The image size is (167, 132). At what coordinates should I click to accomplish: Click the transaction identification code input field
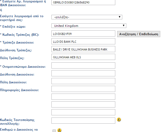(83, 120)
